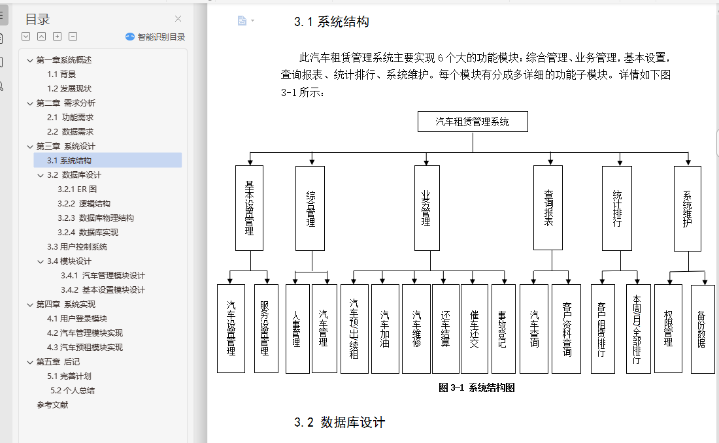
Task: Select 第三章 系统设计 outline entry
Action: tap(66, 146)
